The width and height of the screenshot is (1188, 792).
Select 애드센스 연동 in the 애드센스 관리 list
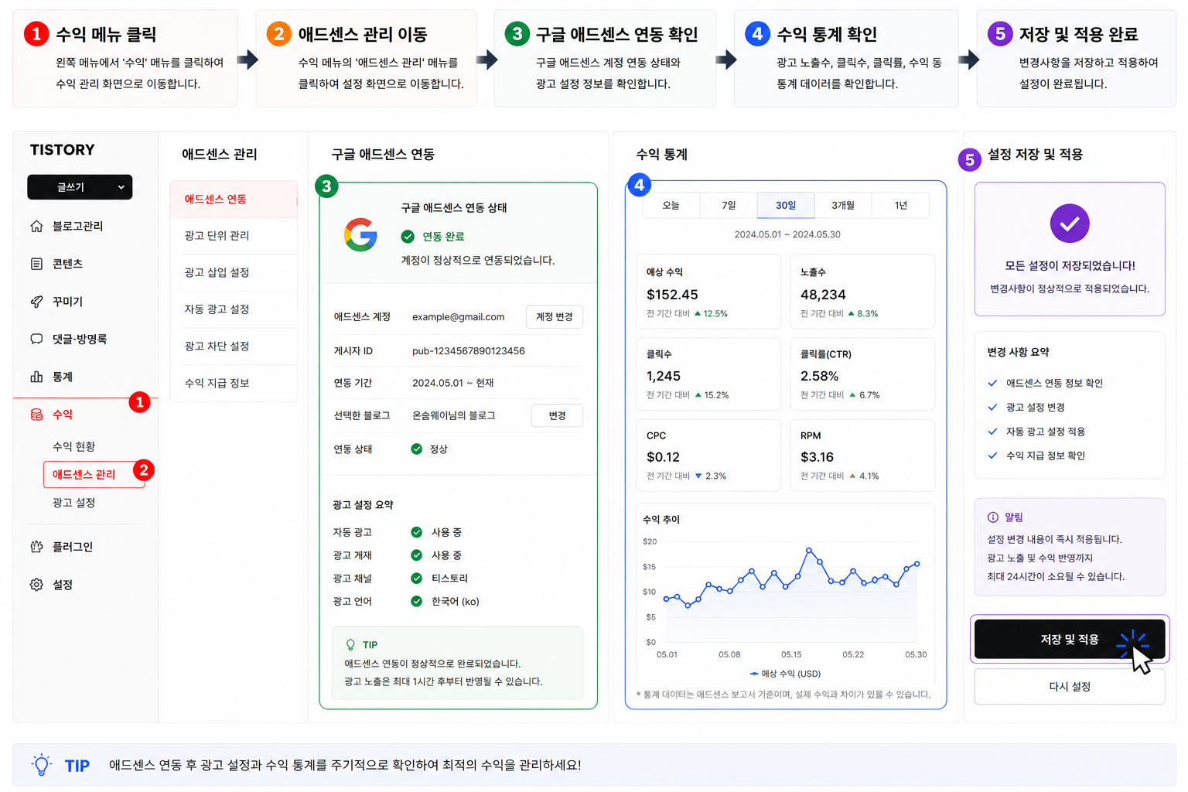tap(234, 200)
